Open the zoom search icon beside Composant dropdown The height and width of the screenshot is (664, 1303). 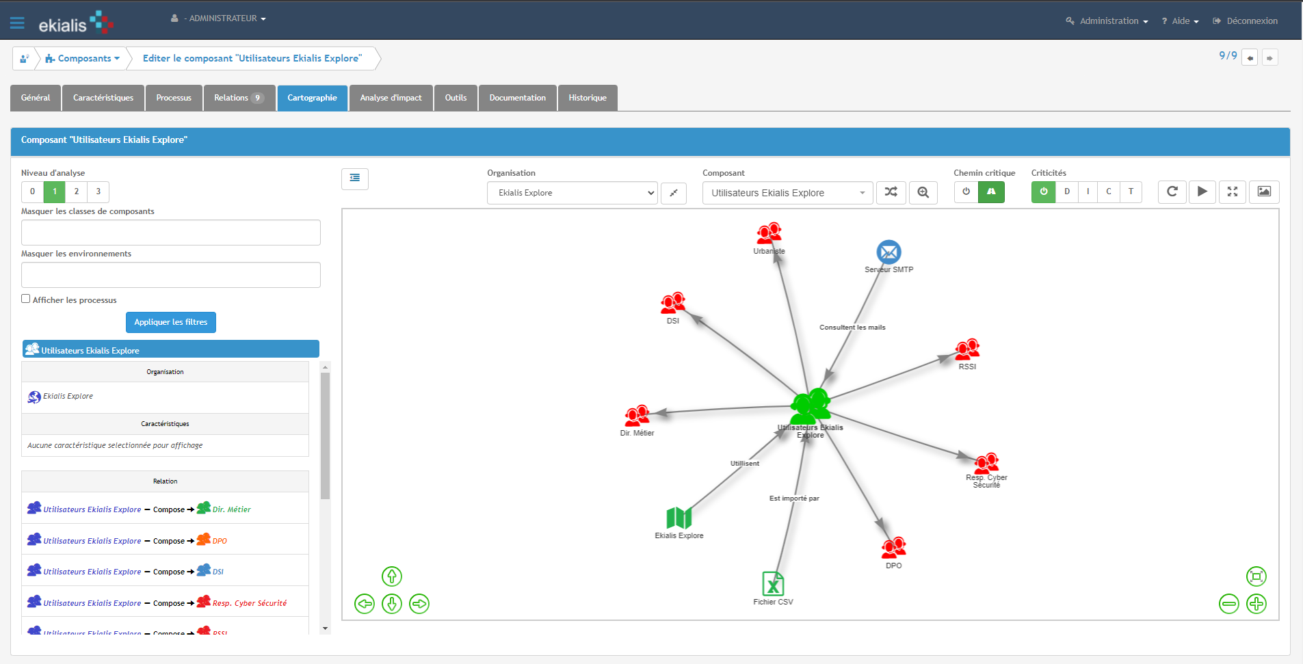923,192
